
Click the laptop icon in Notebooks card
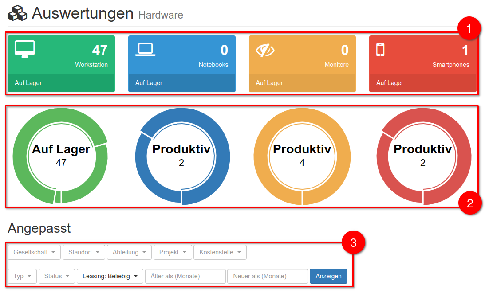(145, 50)
